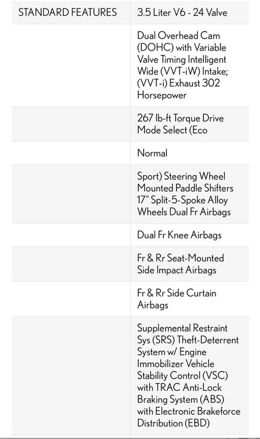Select the Mode Select (Eco text

click(x=172, y=130)
